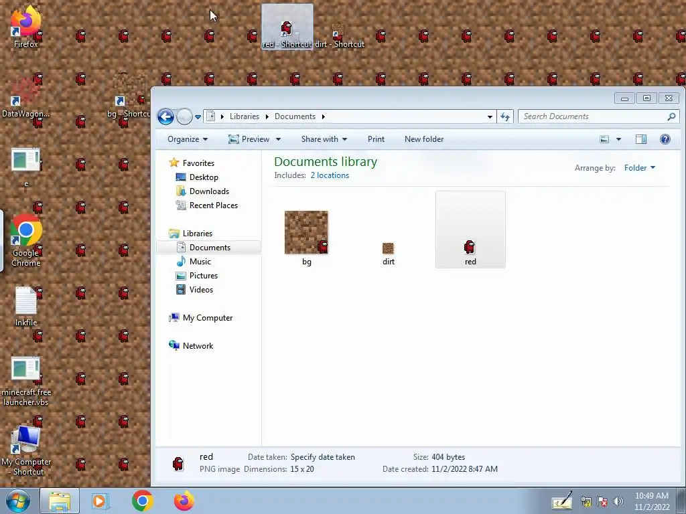686x514 pixels.
Task: Launch Windows Media Player from taskbar
Action: click(x=100, y=501)
